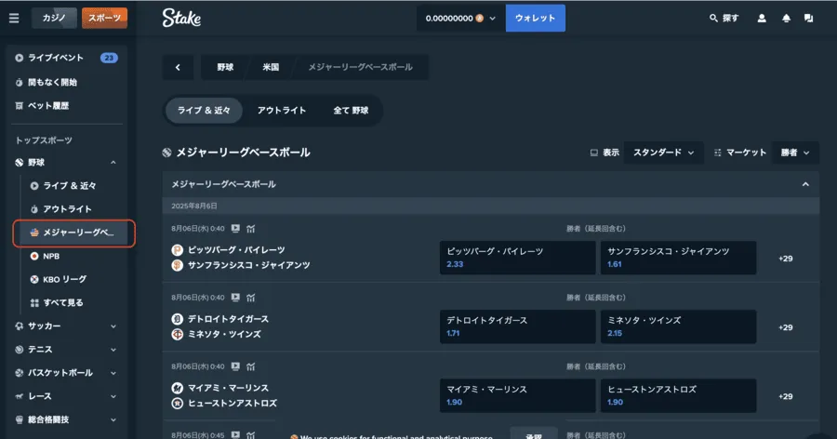Select the アウトライト pill tab
837x439 pixels.
[282, 111]
